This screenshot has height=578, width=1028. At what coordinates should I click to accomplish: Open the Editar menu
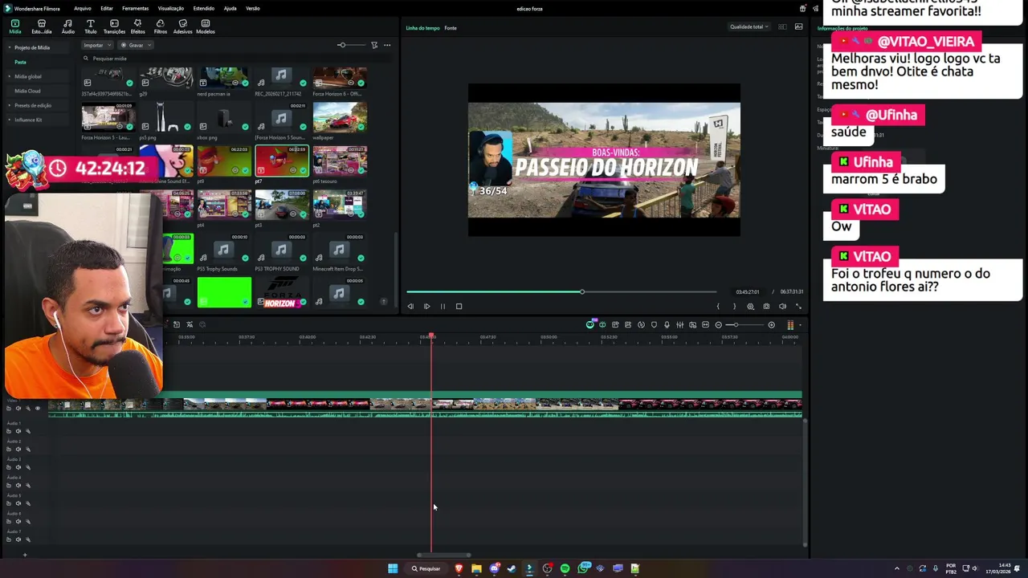click(106, 8)
